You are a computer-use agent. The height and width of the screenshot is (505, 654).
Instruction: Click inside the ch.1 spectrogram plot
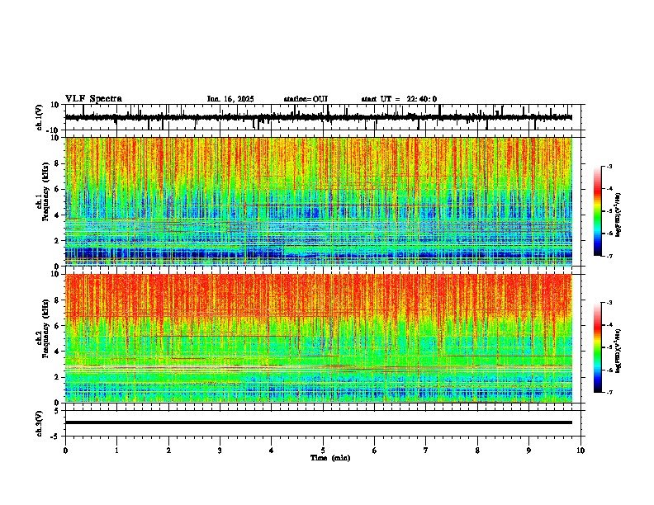[319, 201]
